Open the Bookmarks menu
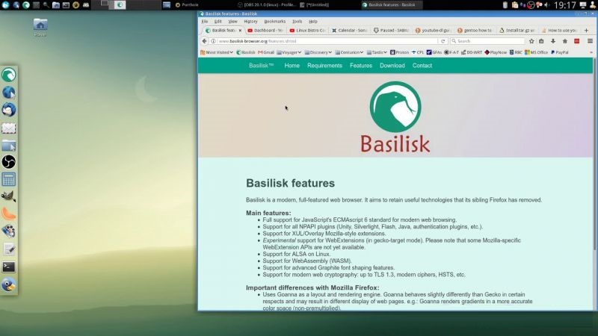The height and width of the screenshot is (336, 598). pyautogui.click(x=274, y=22)
